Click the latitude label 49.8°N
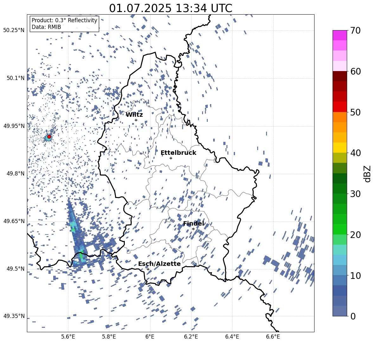Image resolution: width=375 pixels, height=343 pixels. pos(15,173)
